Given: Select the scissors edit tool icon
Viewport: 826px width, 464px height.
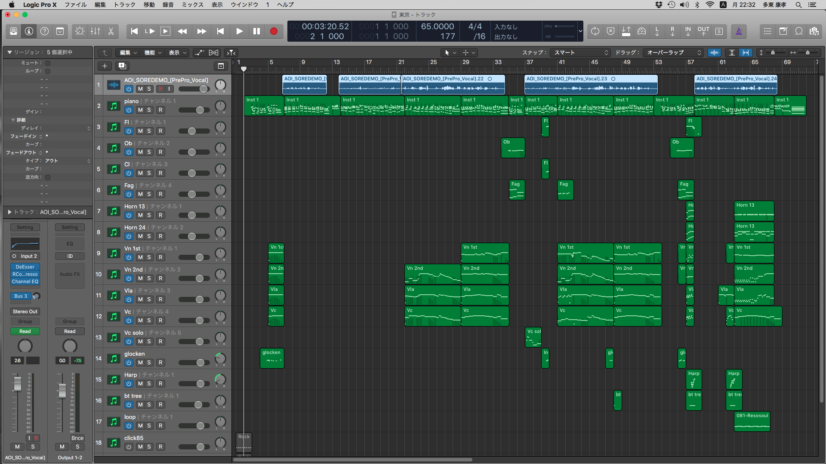Looking at the screenshot, I should pyautogui.click(x=111, y=31).
